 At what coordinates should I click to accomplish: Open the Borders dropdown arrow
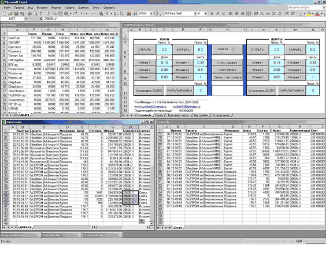(304, 14)
